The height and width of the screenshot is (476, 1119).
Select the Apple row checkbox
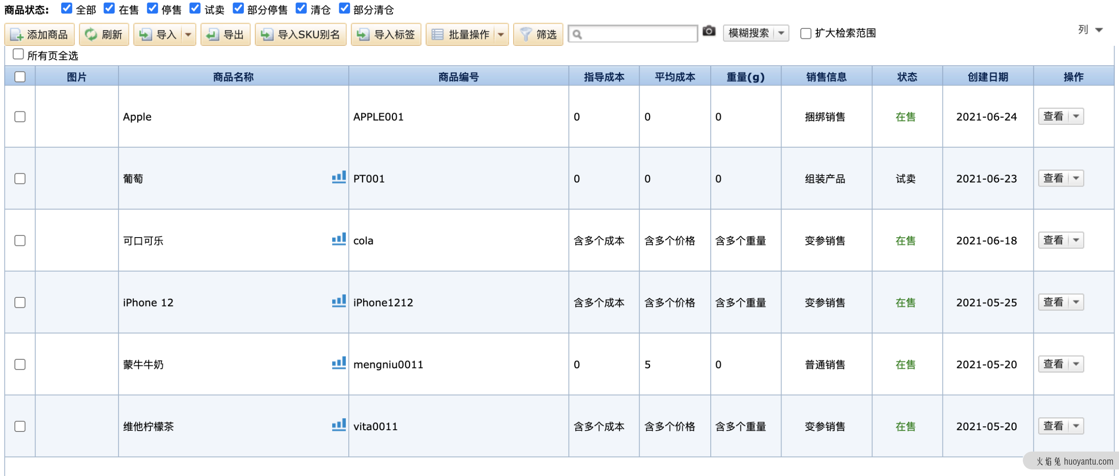tap(20, 117)
